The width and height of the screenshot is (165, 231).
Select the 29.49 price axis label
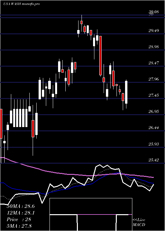tap(154, 31)
